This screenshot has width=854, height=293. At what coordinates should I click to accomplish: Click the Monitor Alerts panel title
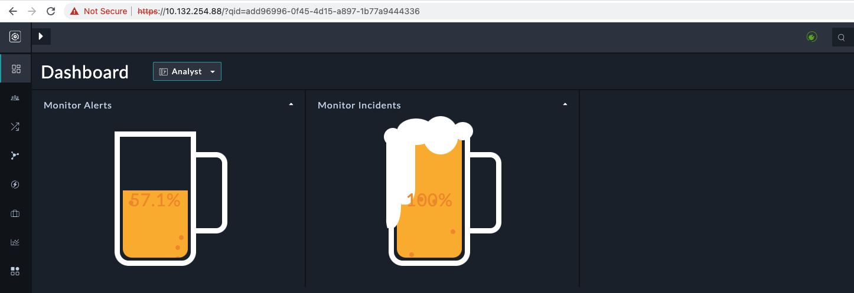point(78,106)
